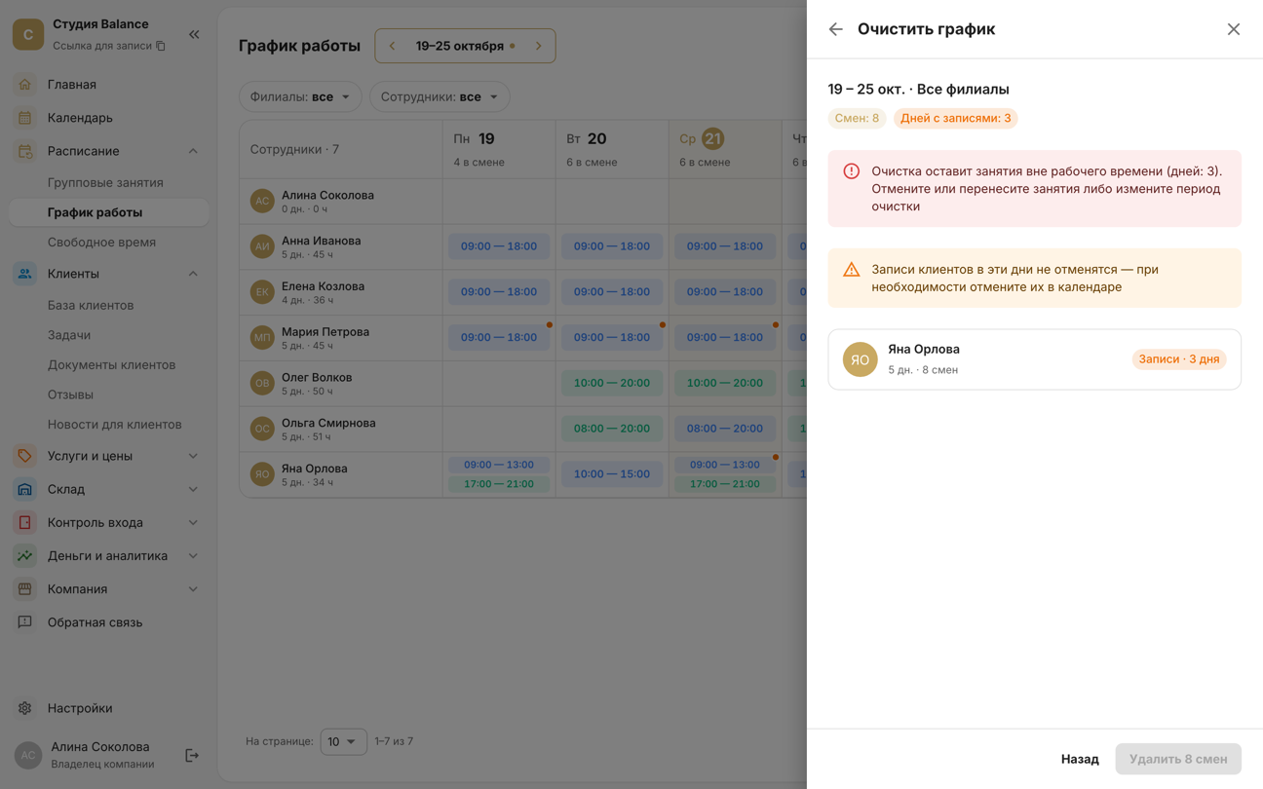Collapse the sidebar with double chevron icon
The height and width of the screenshot is (789, 1263).
(194, 34)
